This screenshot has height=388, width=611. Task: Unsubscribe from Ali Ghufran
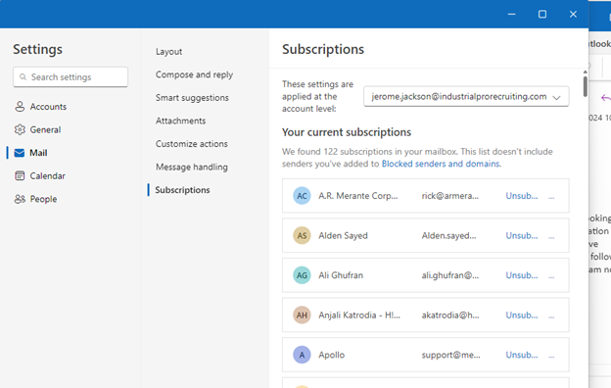(x=521, y=275)
